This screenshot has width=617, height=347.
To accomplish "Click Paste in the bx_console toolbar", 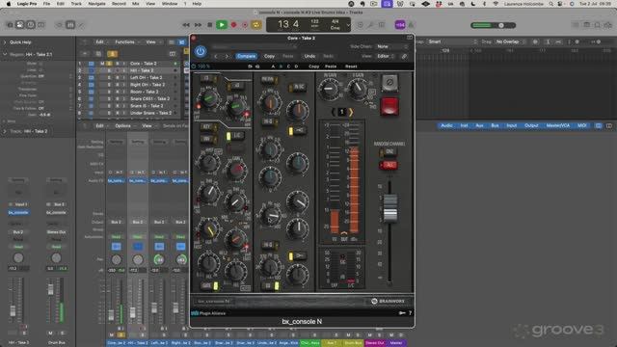I will pyautogui.click(x=331, y=67).
